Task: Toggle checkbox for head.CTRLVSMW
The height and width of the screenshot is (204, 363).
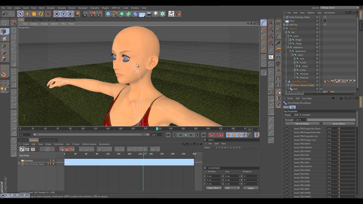Action: 287,144
